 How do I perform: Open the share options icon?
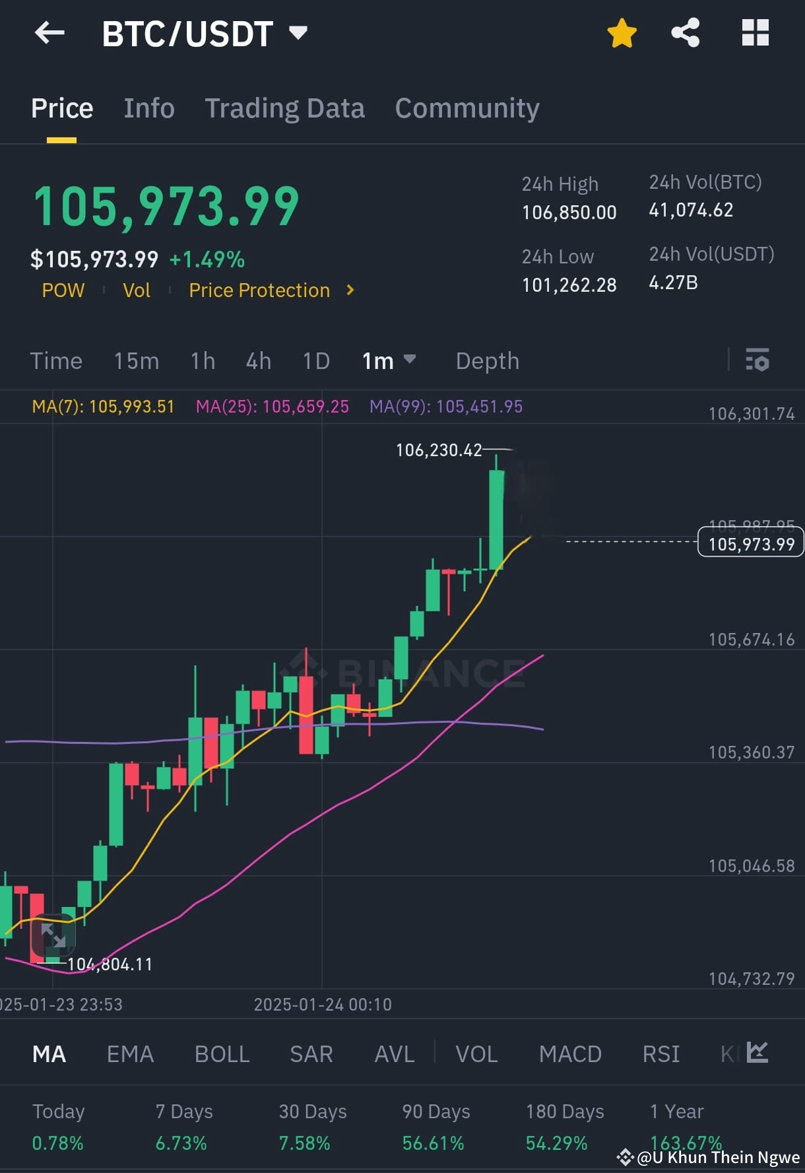click(686, 32)
